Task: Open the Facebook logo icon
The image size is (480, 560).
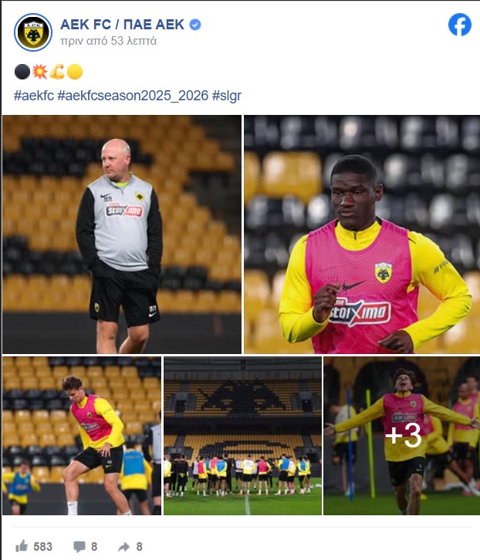Action: click(x=460, y=25)
